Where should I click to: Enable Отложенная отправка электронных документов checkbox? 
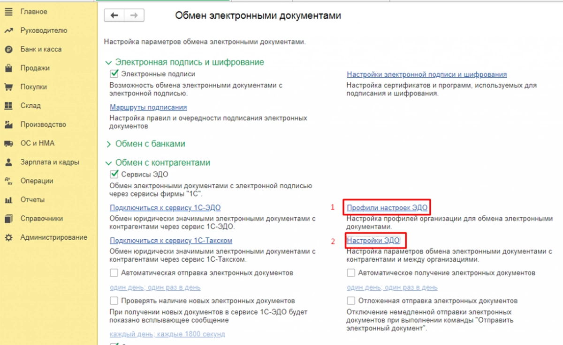351,301
